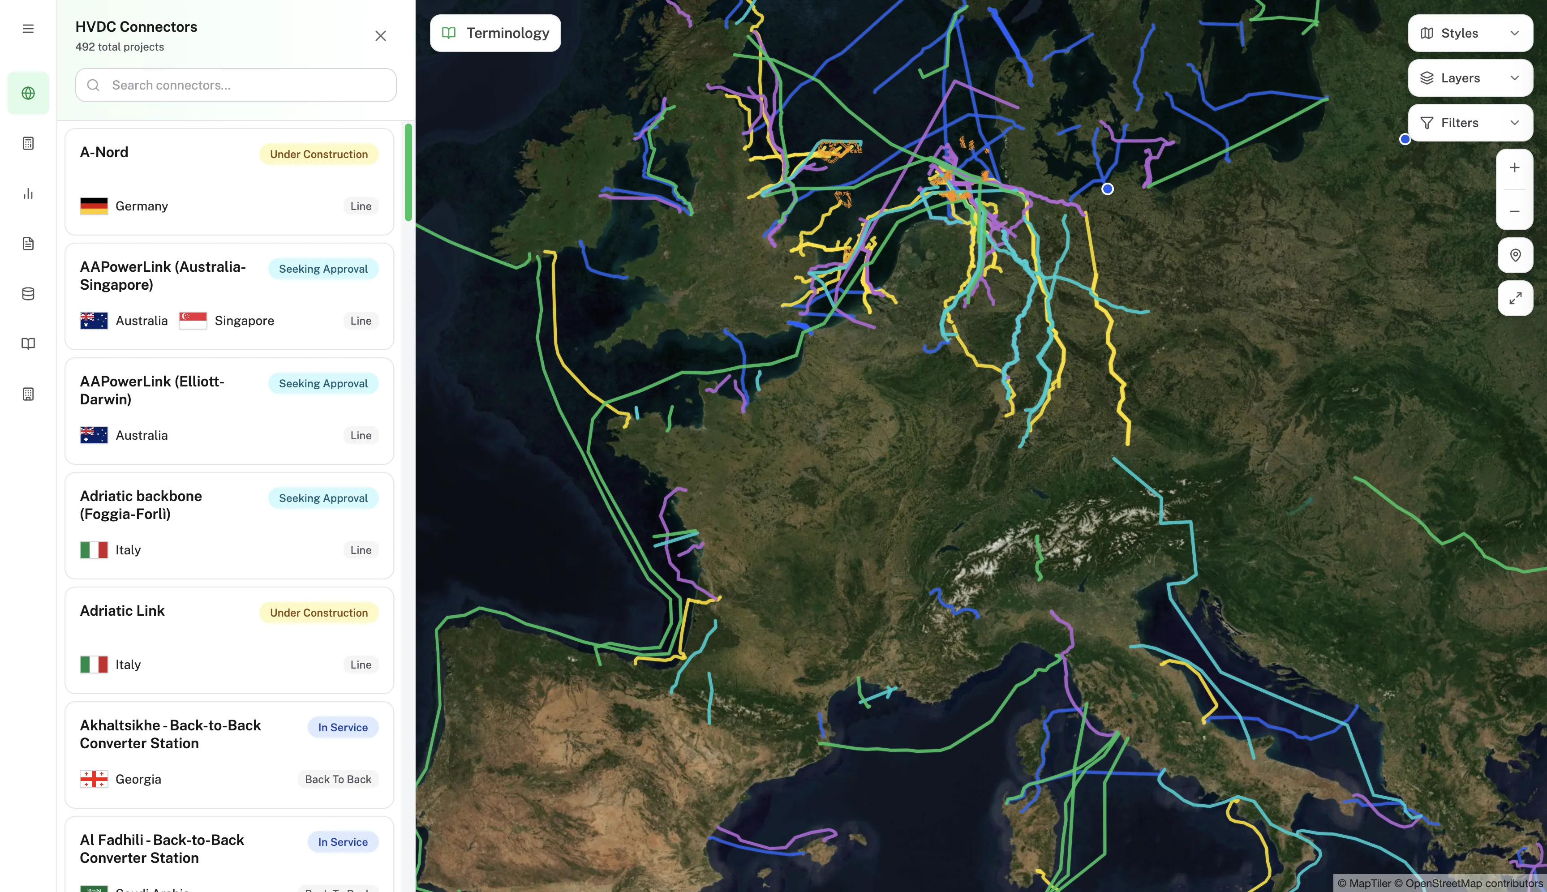The height and width of the screenshot is (892, 1547).
Task: Open Akhaltsikhe Back-to-Back Converter Station card
Action: click(x=229, y=755)
